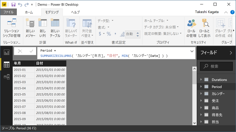
Task: Click account name Takeshi Kagata
Action: tap(207, 12)
